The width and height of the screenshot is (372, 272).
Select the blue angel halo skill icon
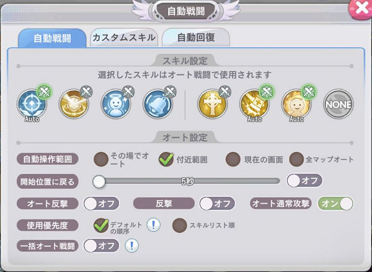point(116,104)
